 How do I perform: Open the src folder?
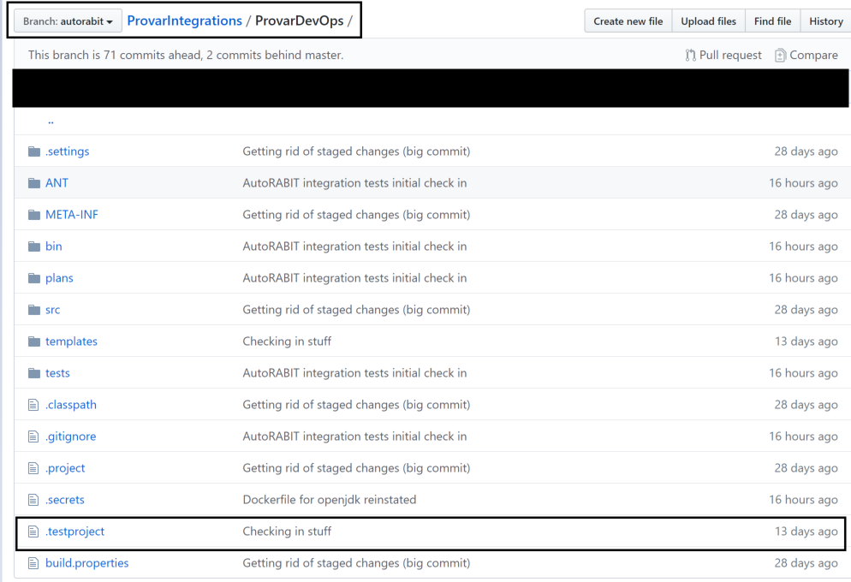pos(52,310)
